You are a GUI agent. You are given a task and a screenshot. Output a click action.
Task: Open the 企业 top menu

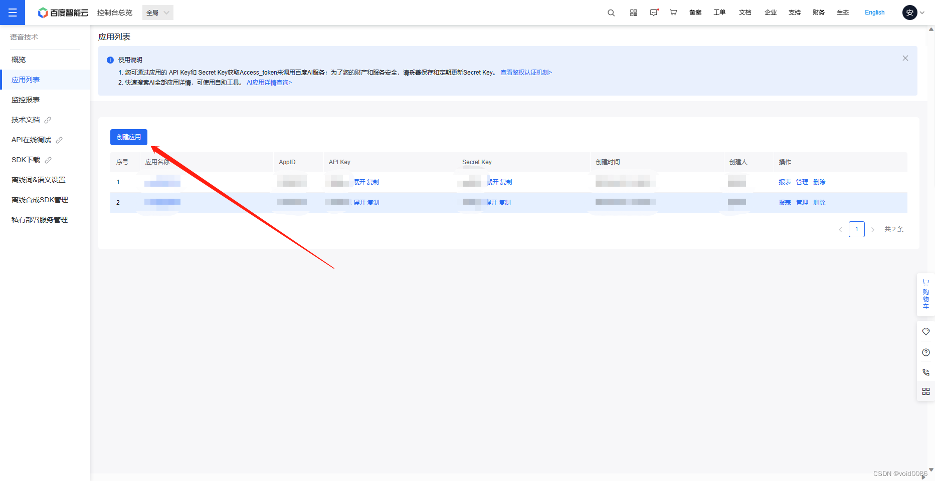coord(771,13)
